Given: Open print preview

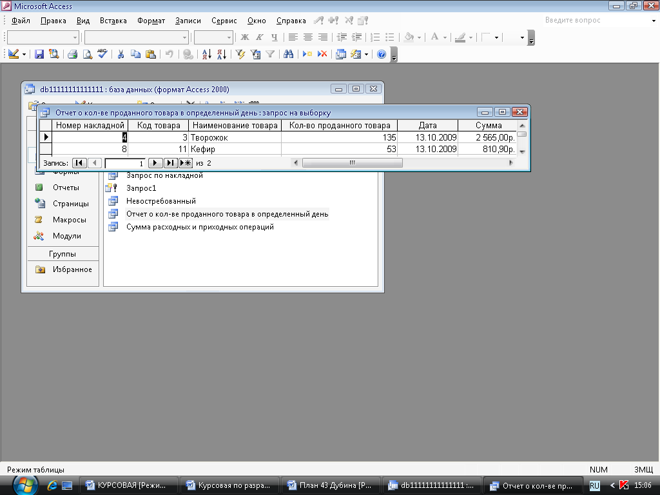Looking at the screenshot, I should pos(87,54).
